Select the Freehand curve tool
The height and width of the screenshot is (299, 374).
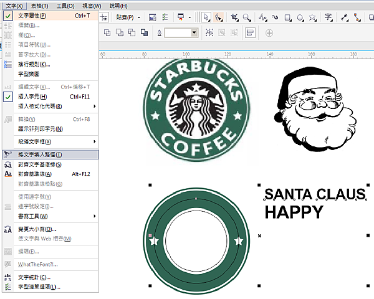tap(262, 17)
